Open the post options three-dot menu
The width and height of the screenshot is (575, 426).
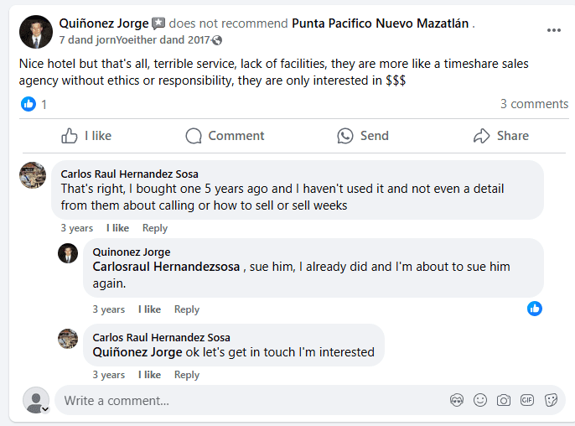pyautogui.click(x=553, y=30)
